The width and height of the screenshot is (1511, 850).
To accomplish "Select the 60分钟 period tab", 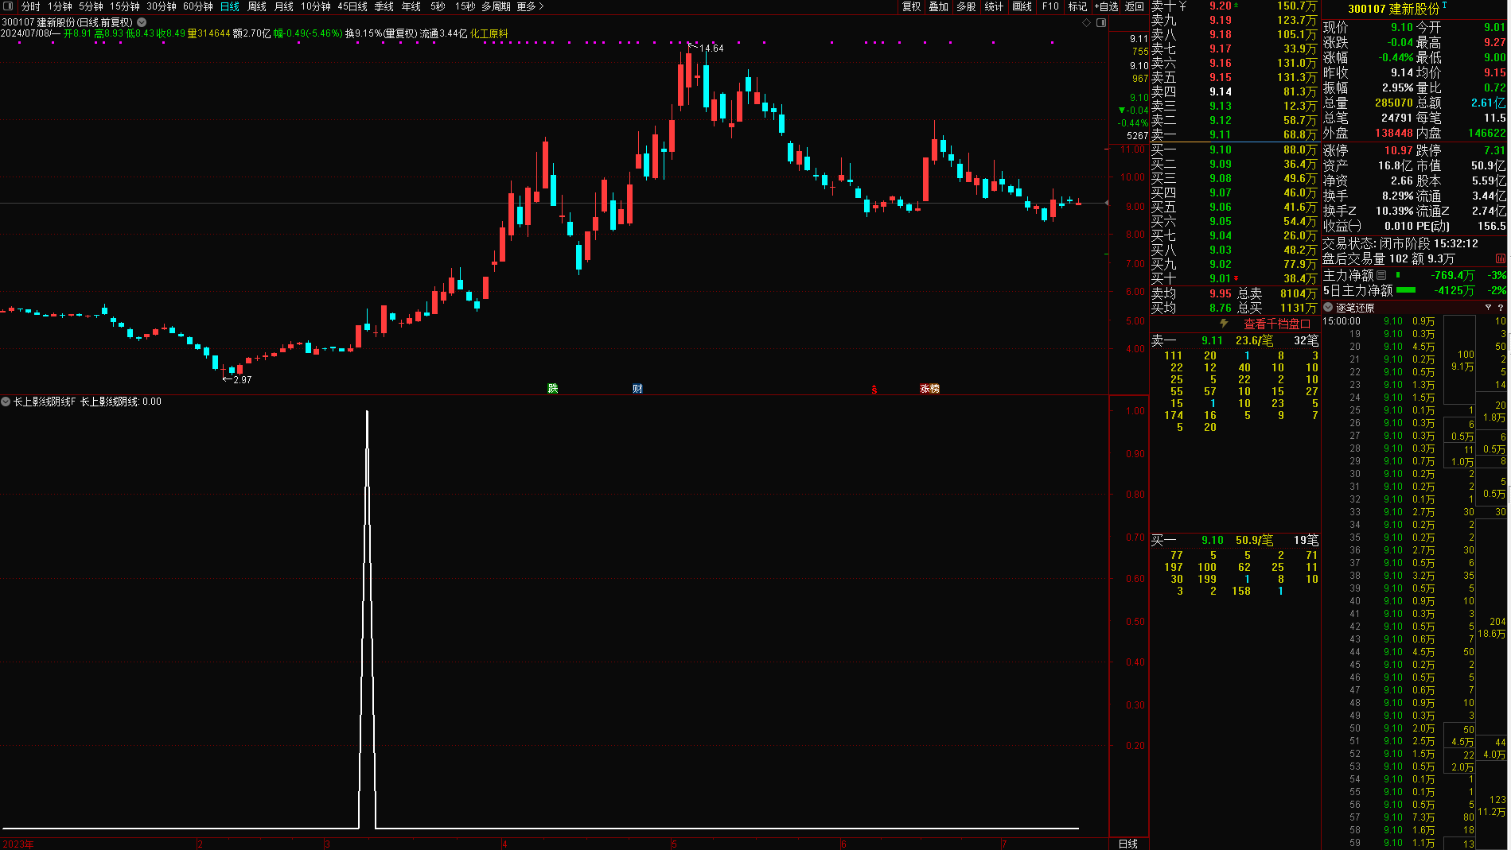I will 197,6.
